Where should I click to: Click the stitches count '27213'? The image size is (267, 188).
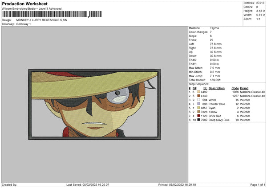tap(260, 3)
